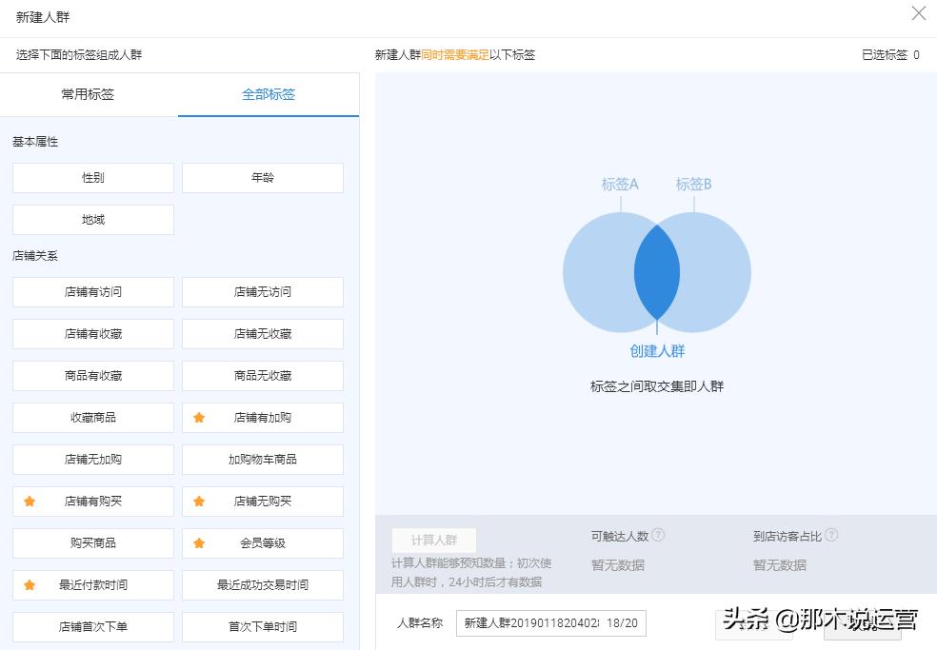Viewport: 937px width, 650px height.
Task: Click the star icon beside 店铺无购买
Action: pyautogui.click(x=200, y=502)
